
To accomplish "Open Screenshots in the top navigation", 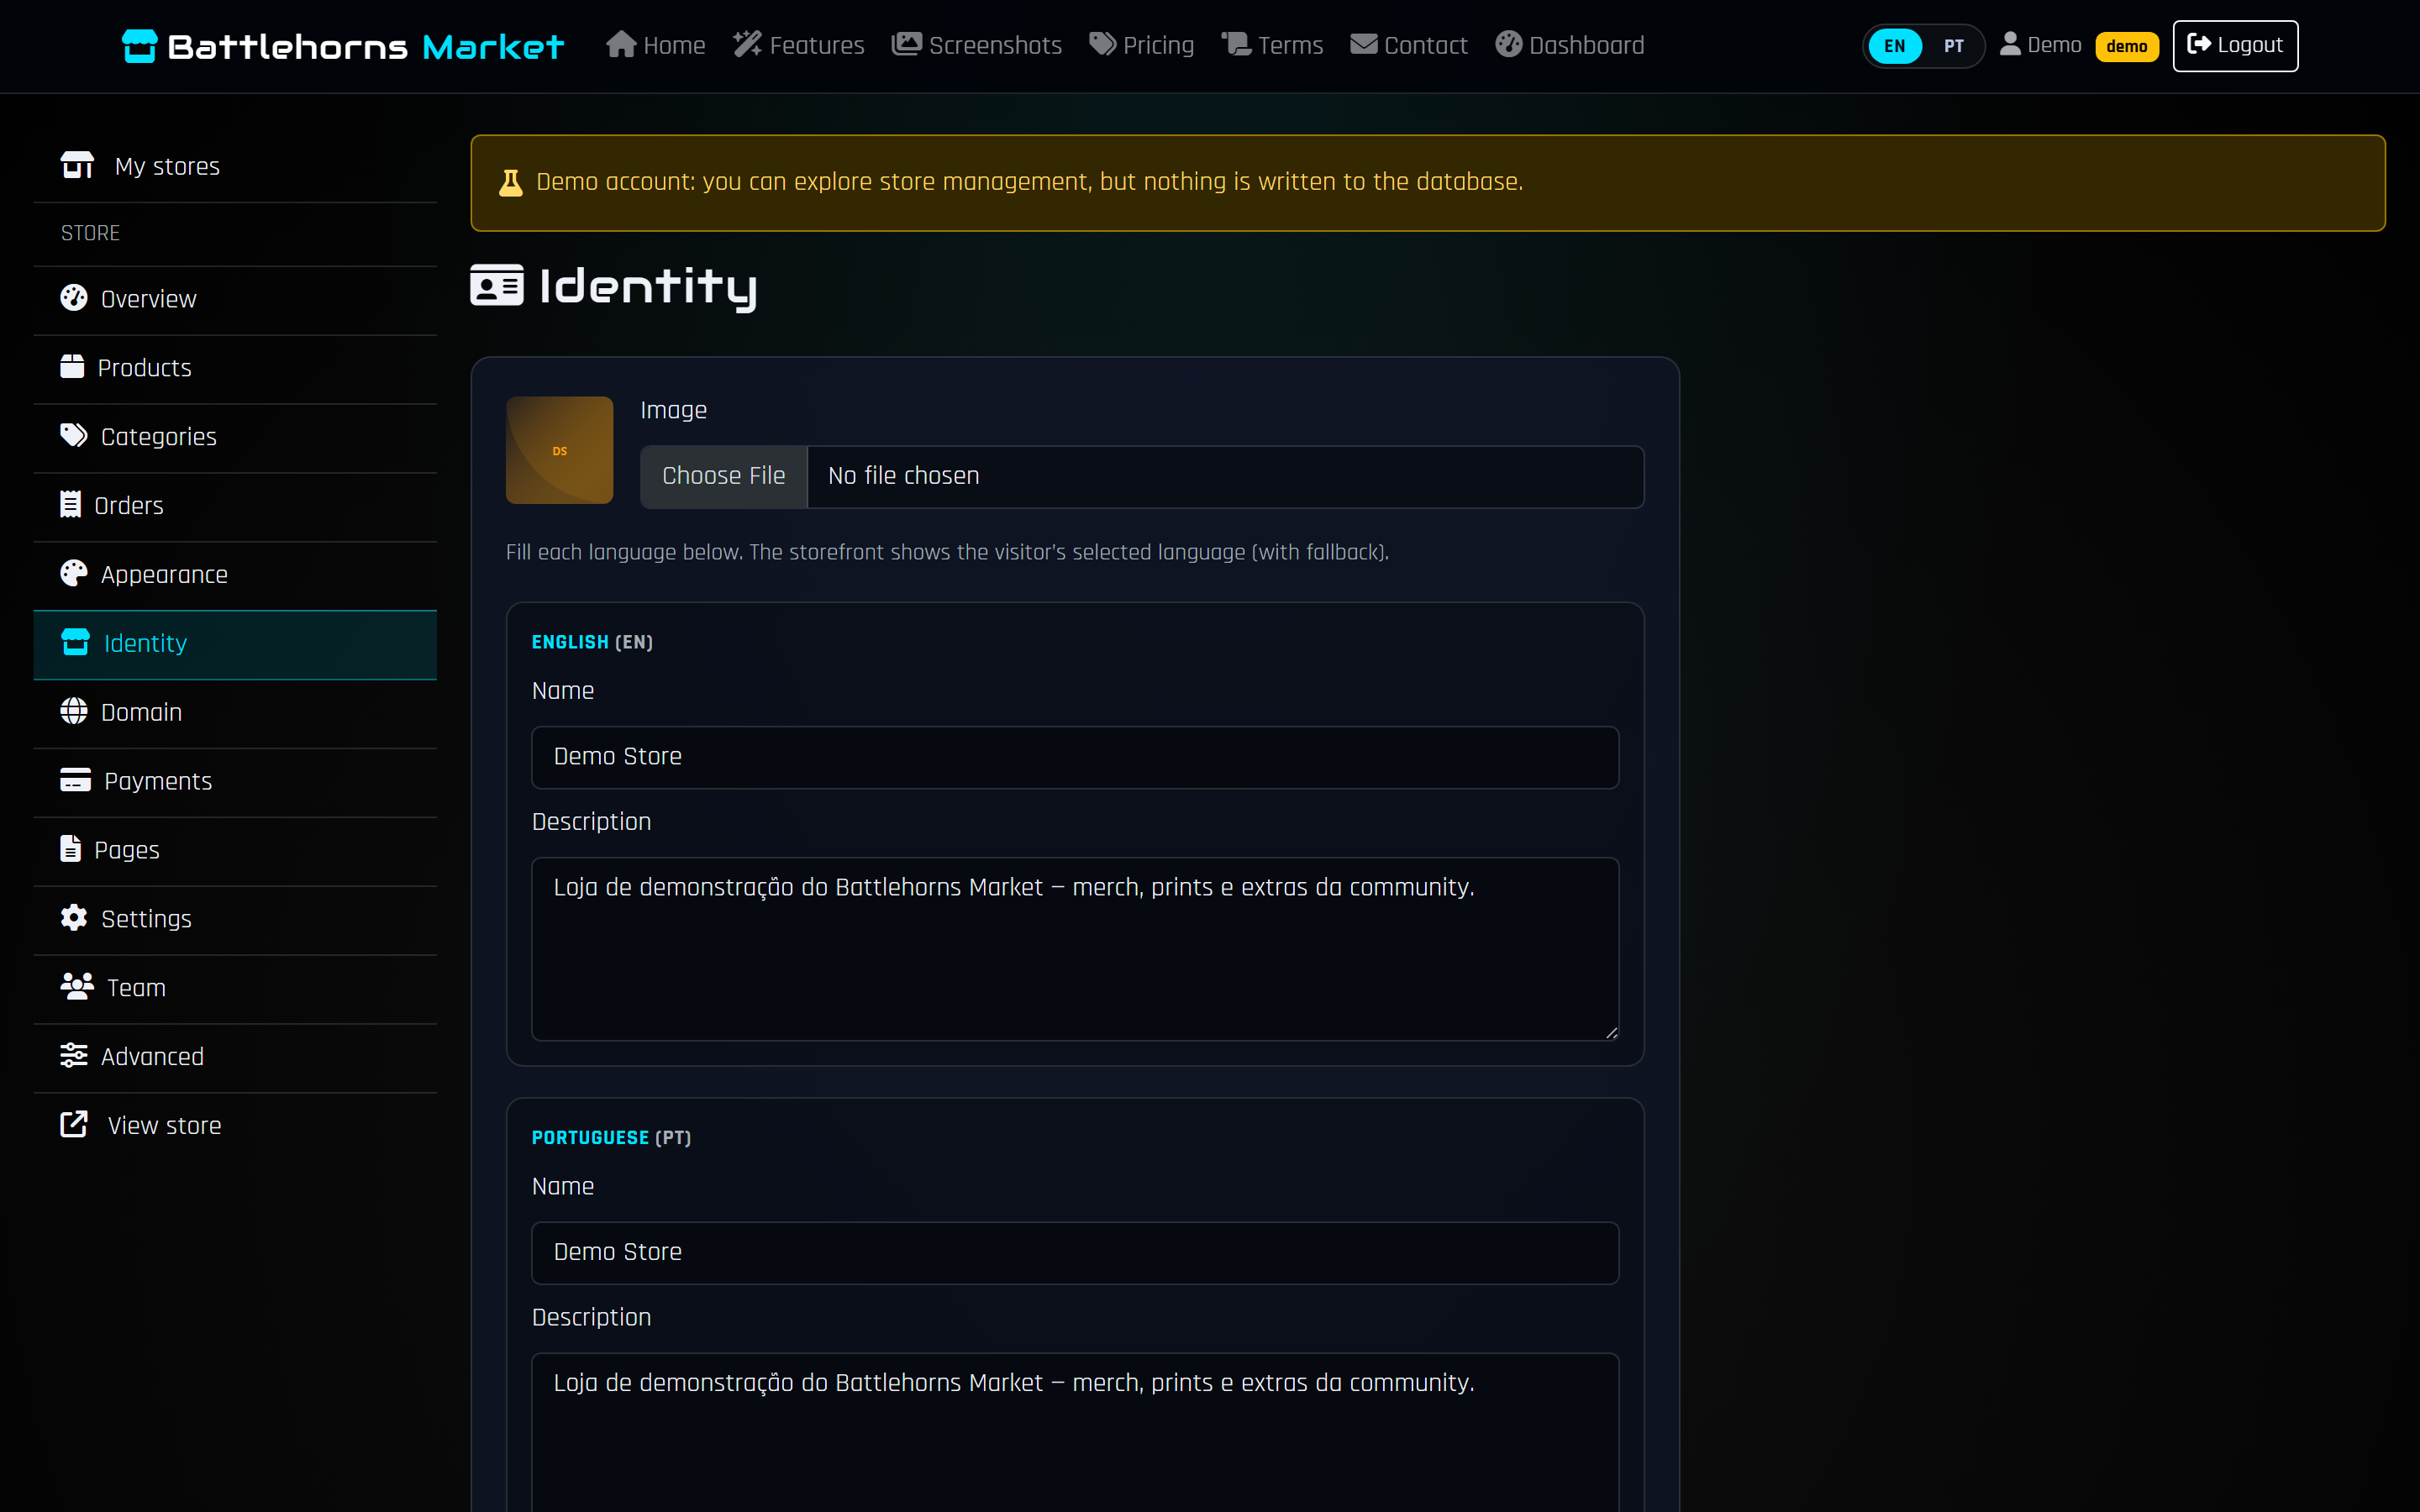I will pos(976,45).
